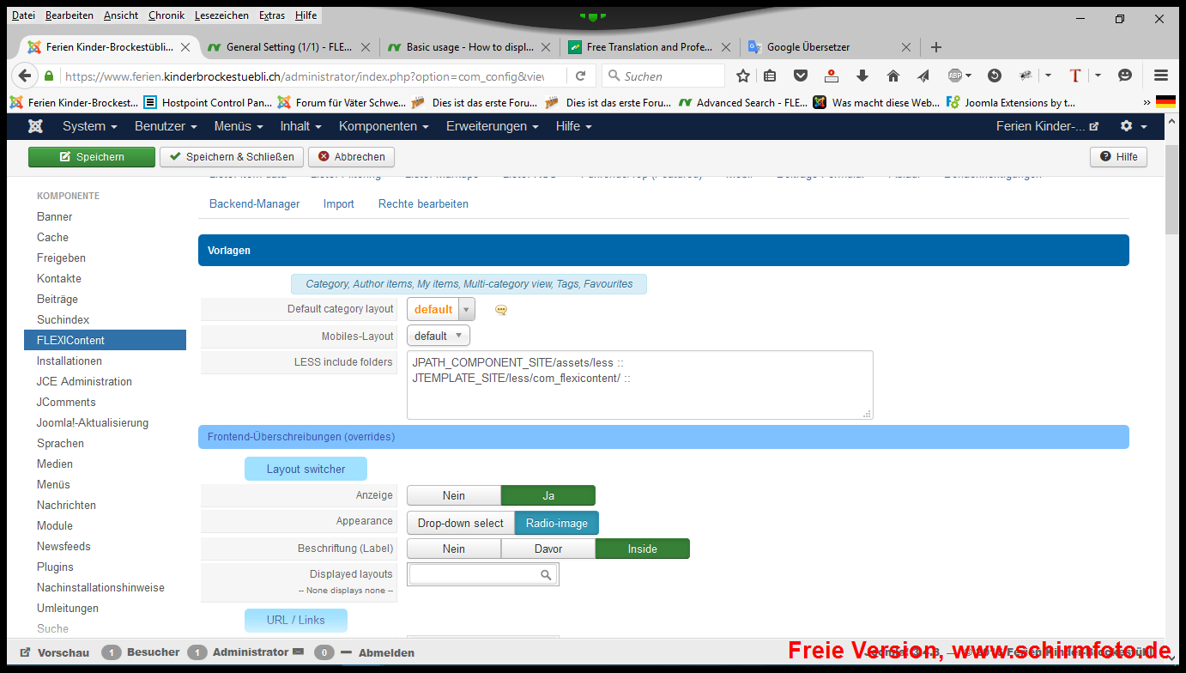
Task: Open Plugins in component sidebar
Action: [x=55, y=567]
